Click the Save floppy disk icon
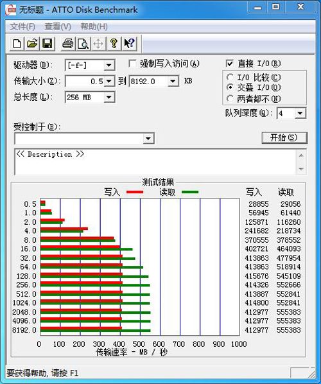Viewport: 321px width, 384px height. point(48,44)
